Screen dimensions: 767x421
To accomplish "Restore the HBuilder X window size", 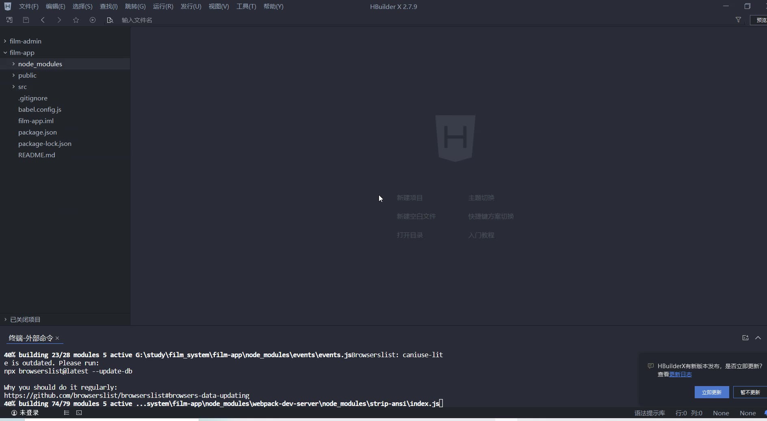I will pos(747,6).
